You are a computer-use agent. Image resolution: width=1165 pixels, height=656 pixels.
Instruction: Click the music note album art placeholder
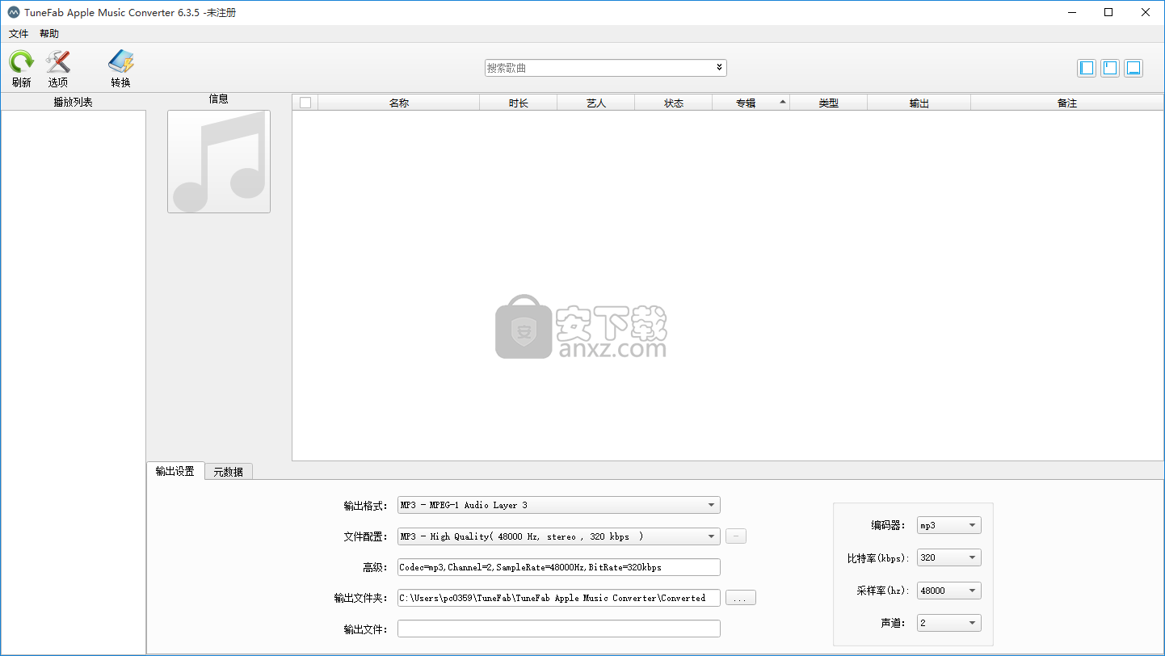point(219,162)
